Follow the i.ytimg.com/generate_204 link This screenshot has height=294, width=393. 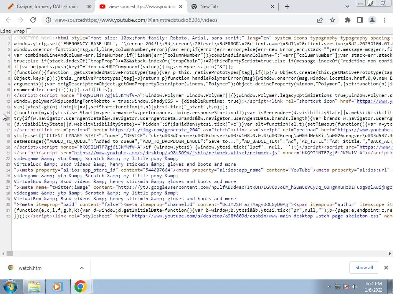154,130
